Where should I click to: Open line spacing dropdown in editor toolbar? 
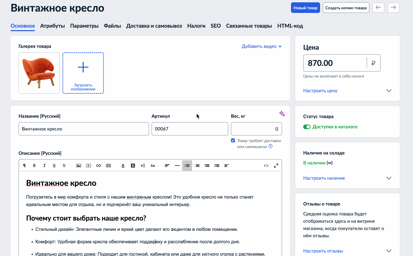pyautogui.click(x=227, y=166)
